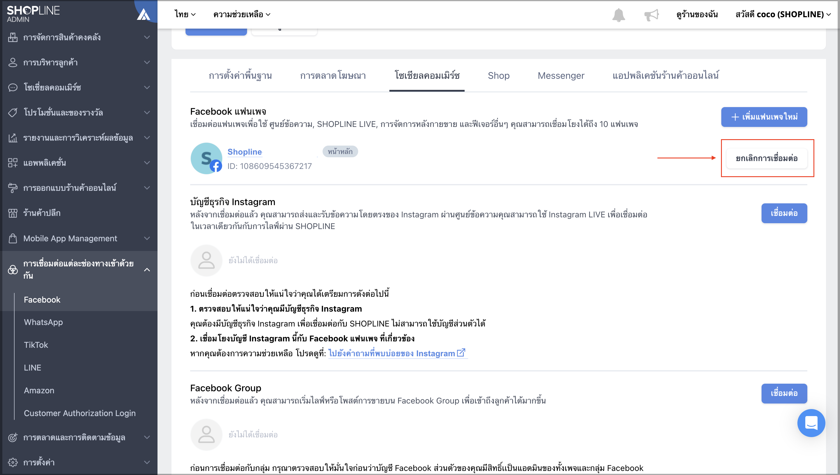Expand the Mobile App Management chevron
840x475 pixels.
tap(147, 238)
